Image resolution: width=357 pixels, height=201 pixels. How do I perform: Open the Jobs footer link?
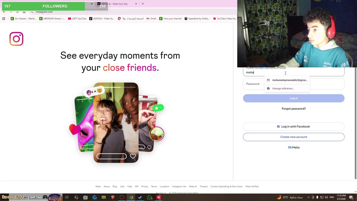tap(122, 186)
